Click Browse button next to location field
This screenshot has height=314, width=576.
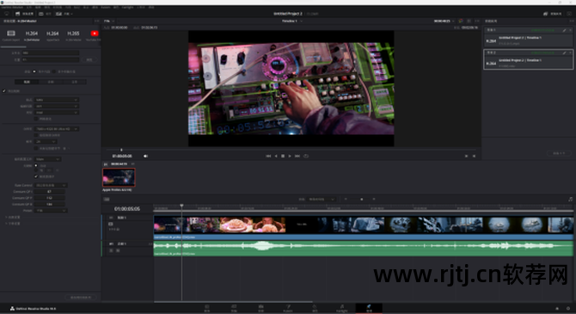click(x=89, y=59)
